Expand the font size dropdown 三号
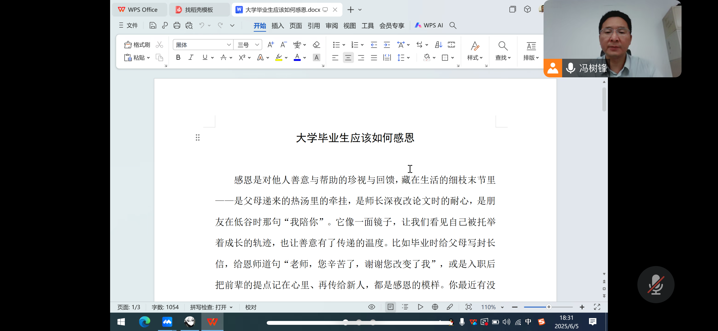 click(x=257, y=44)
